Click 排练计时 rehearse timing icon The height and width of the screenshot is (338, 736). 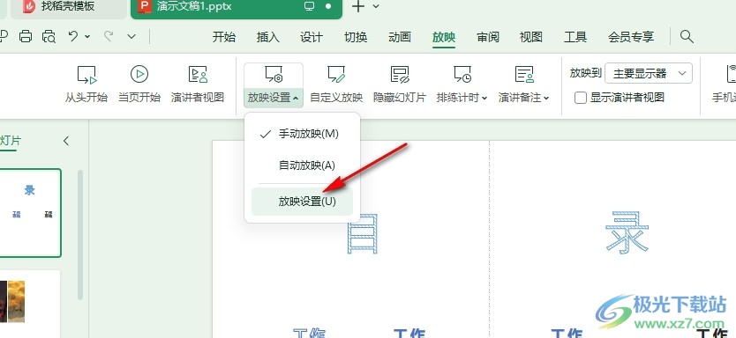point(462,75)
